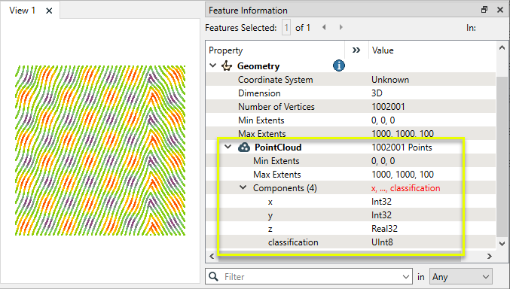The image size is (510, 289).
Task: Select the classification component row
Action: click(350, 242)
